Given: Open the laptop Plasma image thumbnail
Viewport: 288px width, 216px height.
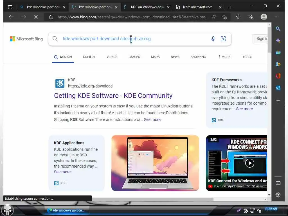Looking at the screenshot, I should 155,163.
